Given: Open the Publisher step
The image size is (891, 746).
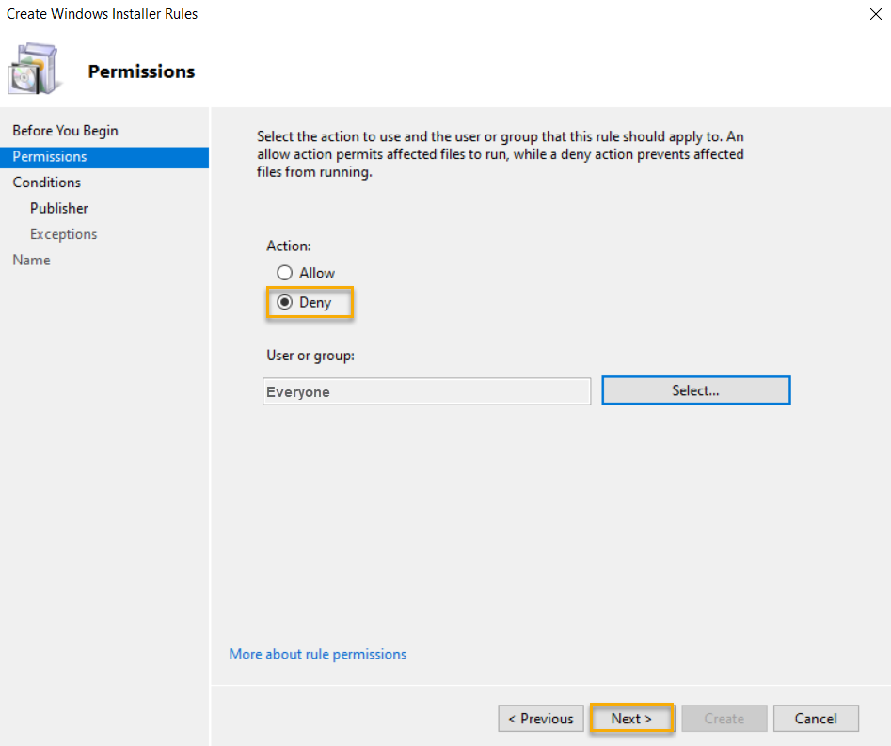Looking at the screenshot, I should coord(58,208).
